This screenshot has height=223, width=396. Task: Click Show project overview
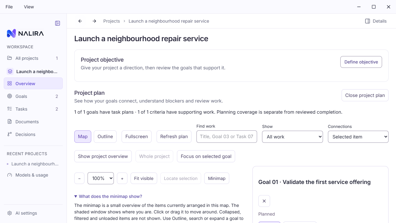(103, 156)
